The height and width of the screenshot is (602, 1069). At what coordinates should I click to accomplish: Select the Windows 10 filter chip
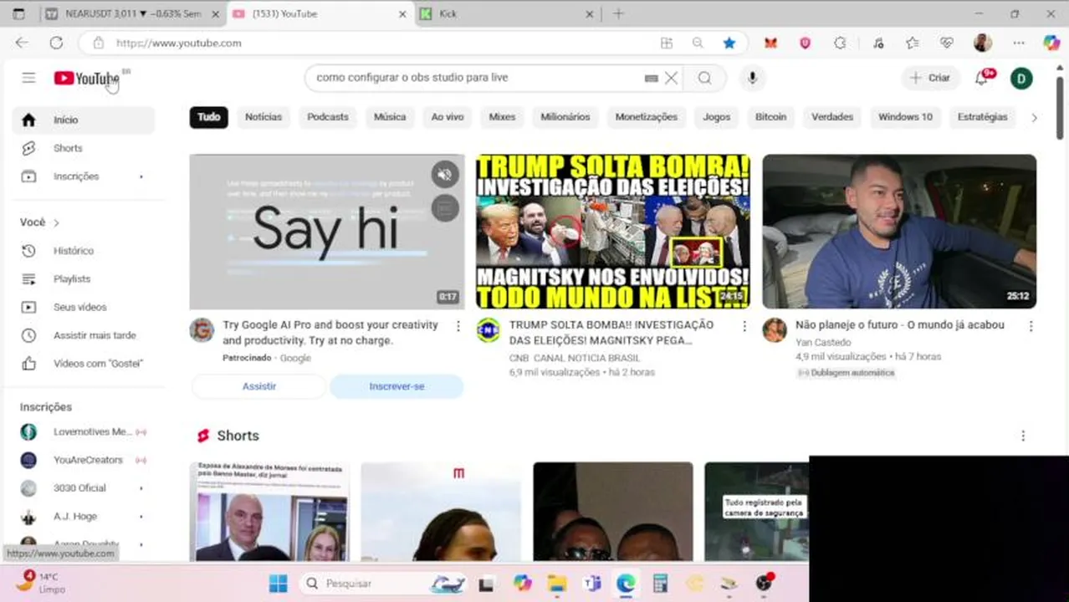tap(905, 117)
